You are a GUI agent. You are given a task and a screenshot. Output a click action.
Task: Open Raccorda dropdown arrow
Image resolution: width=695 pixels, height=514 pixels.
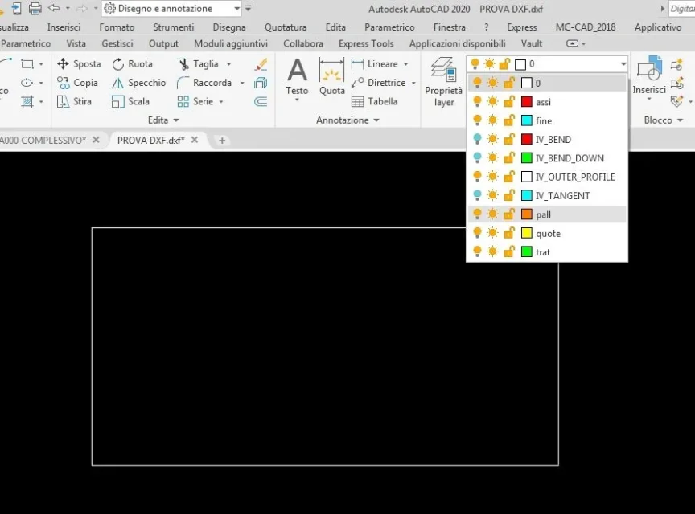242,83
